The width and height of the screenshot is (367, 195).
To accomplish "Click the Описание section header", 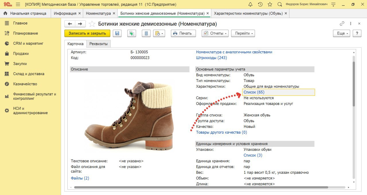I will (130, 69).
